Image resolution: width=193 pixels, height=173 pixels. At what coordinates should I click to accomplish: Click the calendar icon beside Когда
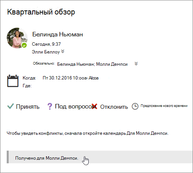[x=13, y=81]
